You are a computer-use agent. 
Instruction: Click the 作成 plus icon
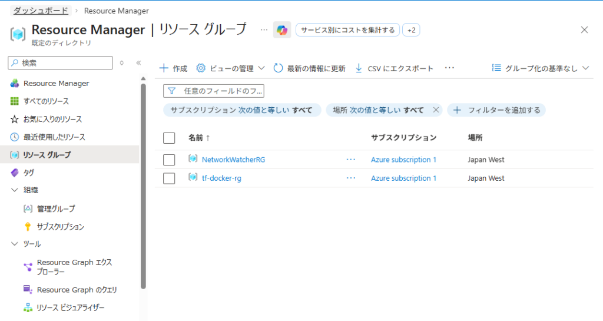point(164,68)
